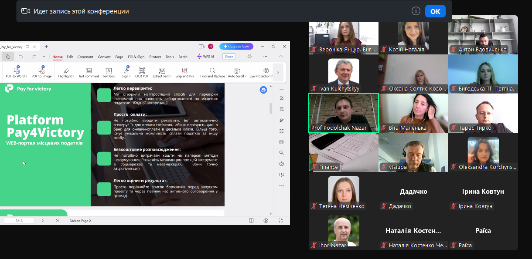532x259 pixels.
Task: Switch to reading mode book icon
Action: [x=251, y=221]
